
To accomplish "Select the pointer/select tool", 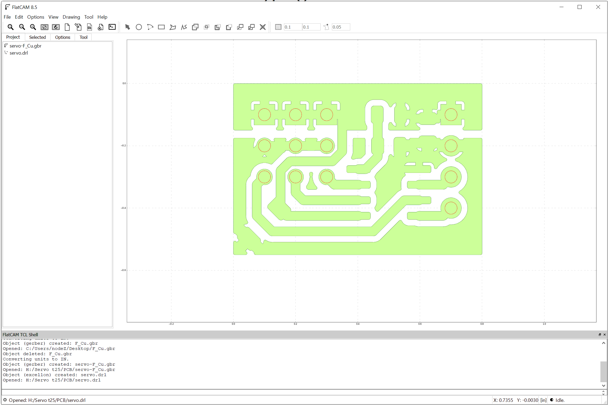I will click(x=127, y=27).
